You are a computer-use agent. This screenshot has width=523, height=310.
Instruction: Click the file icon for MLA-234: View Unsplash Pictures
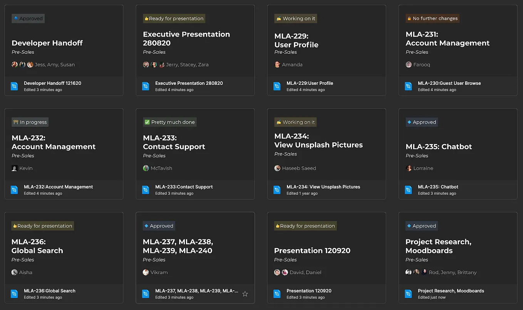point(277,189)
